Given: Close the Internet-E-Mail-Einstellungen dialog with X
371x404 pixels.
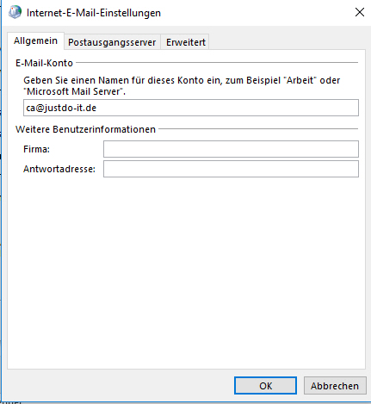Looking at the screenshot, I should coord(360,12).
